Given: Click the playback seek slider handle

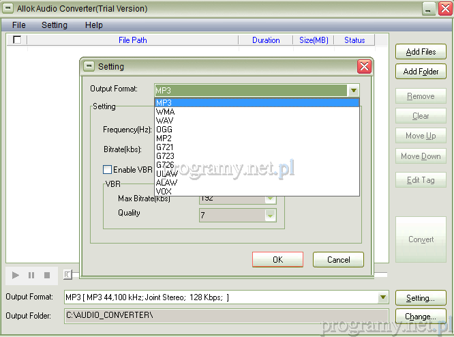Looking at the screenshot, I should (66, 275).
